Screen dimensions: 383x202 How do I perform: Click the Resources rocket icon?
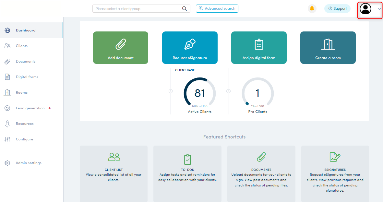coord(7,124)
